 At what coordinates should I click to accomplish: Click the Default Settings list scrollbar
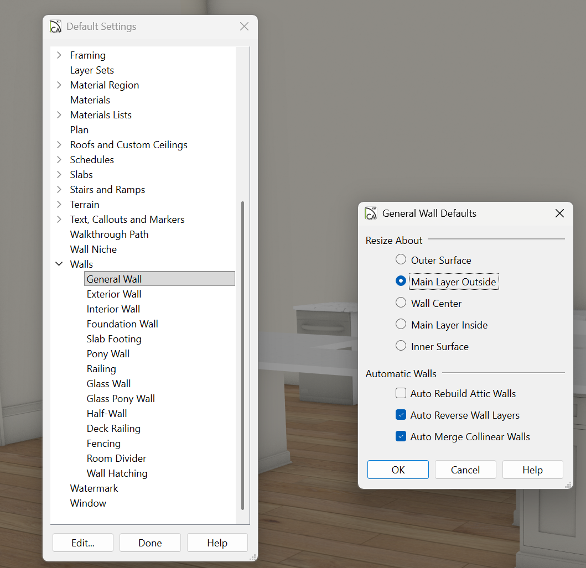click(x=242, y=354)
